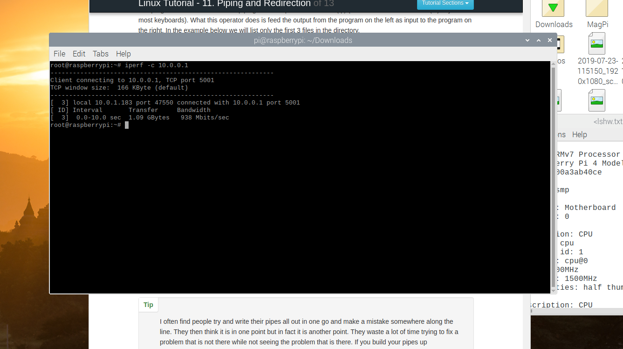Open the Tabs menu in the terminal
This screenshot has height=349, width=623.
pyautogui.click(x=101, y=54)
